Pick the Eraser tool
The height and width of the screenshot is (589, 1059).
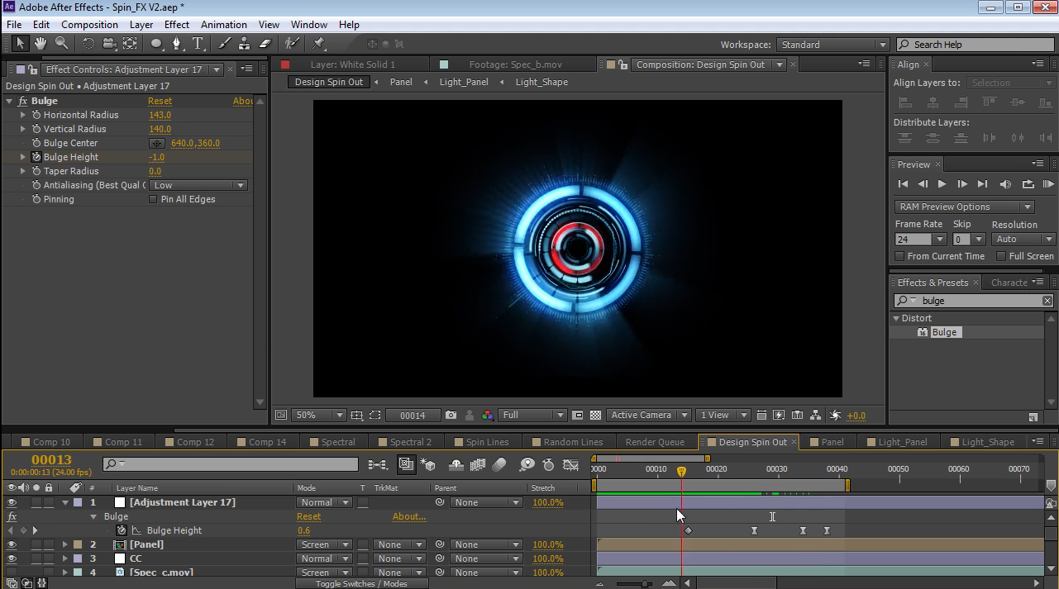pyautogui.click(x=265, y=44)
